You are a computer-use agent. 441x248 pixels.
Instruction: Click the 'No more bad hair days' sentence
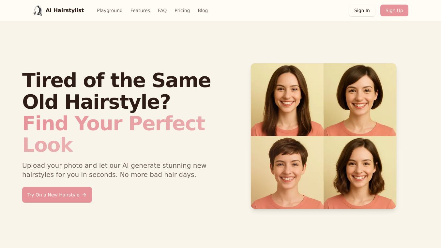pos(158,175)
